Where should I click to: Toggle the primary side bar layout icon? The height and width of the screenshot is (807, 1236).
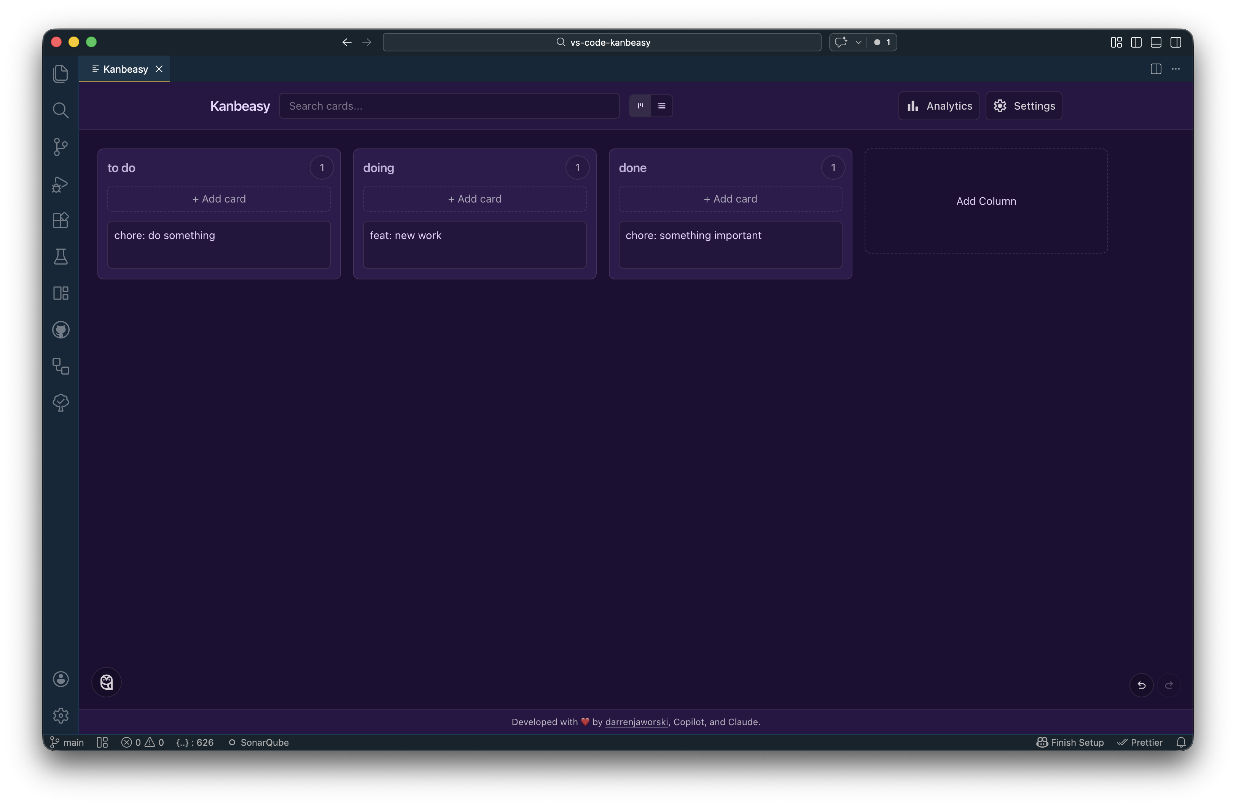click(1136, 42)
